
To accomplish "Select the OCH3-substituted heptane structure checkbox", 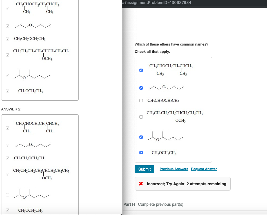I will pyautogui.click(x=141, y=117).
